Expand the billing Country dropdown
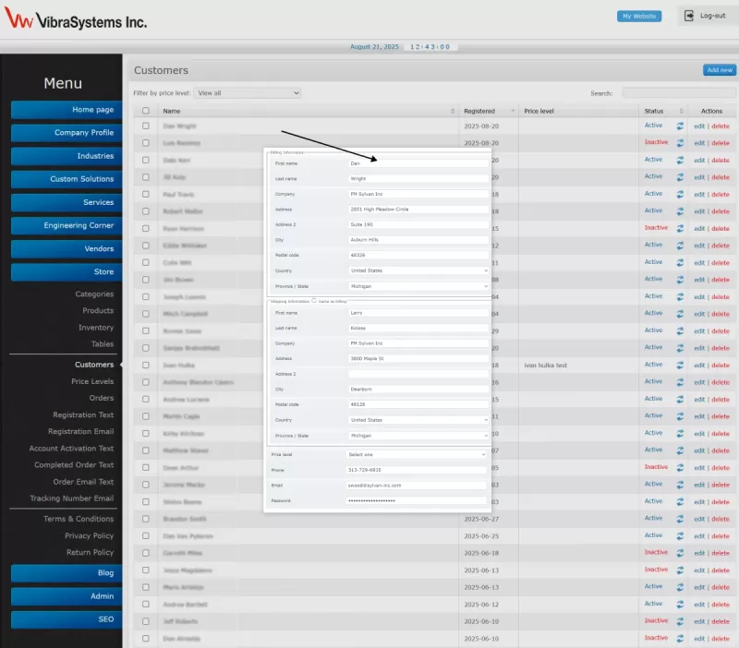This screenshot has width=739, height=648. tap(418, 270)
